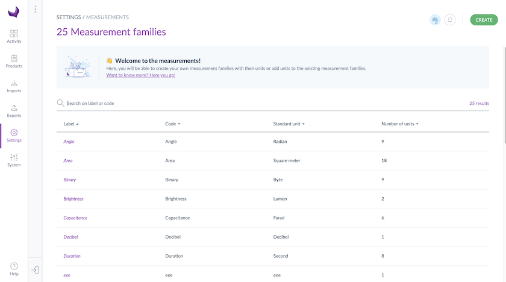Open the Help icon at bottom
Screen dimensions: 506x282
14,269
